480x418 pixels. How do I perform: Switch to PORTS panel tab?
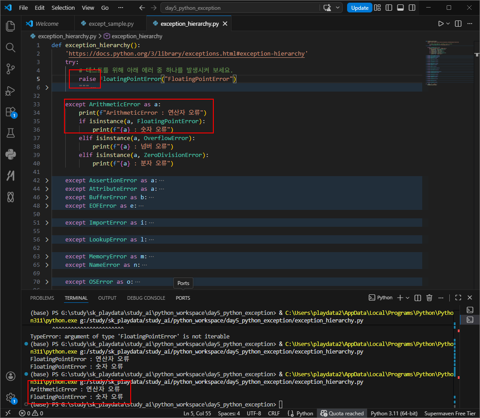tap(183, 298)
